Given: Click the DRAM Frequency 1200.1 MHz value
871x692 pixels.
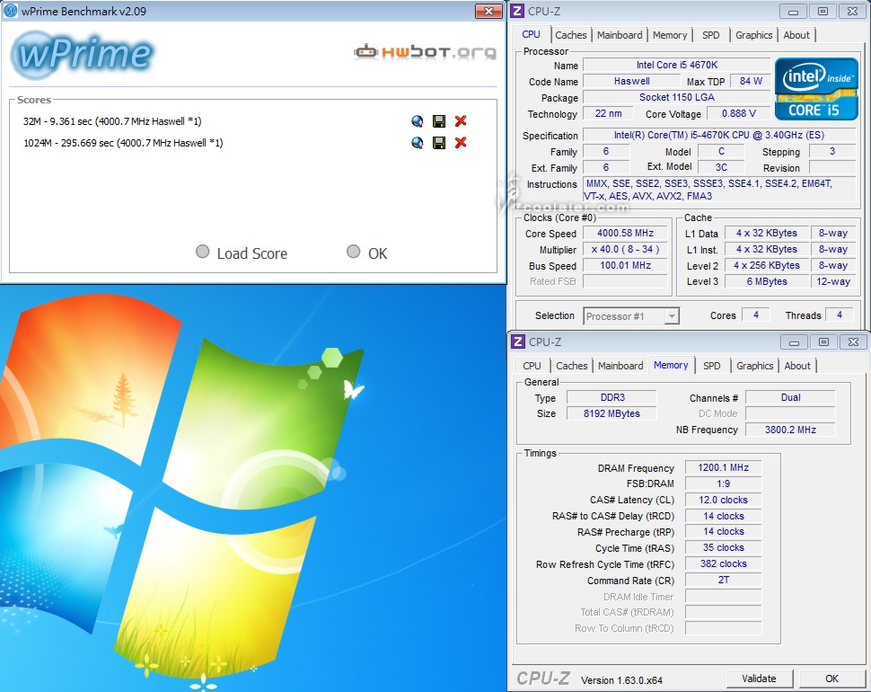Looking at the screenshot, I should [x=723, y=468].
